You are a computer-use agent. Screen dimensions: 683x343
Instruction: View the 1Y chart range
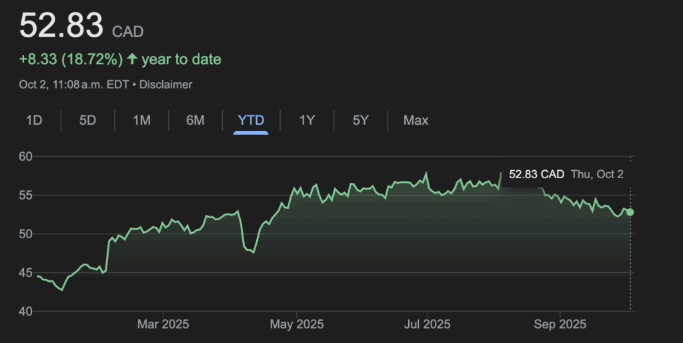click(x=307, y=120)
